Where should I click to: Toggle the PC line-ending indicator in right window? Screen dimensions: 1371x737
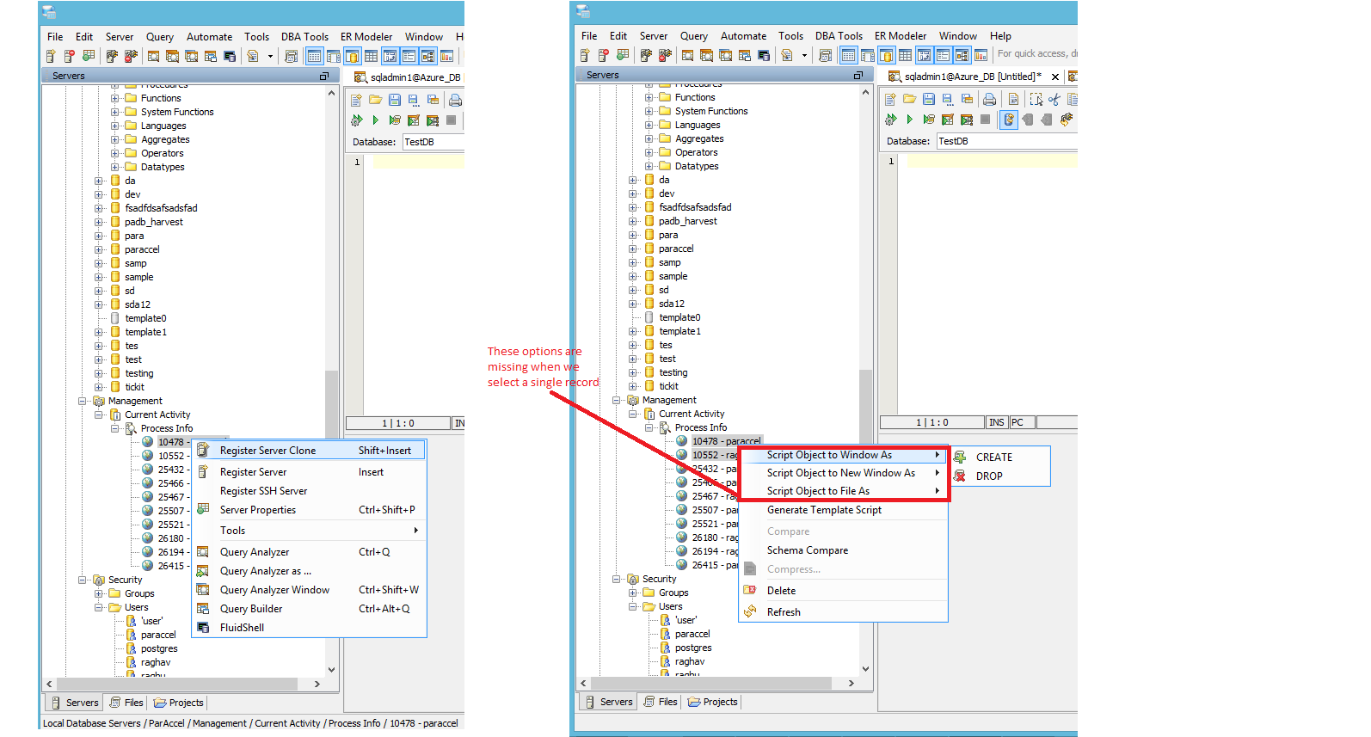point(1022,422)
